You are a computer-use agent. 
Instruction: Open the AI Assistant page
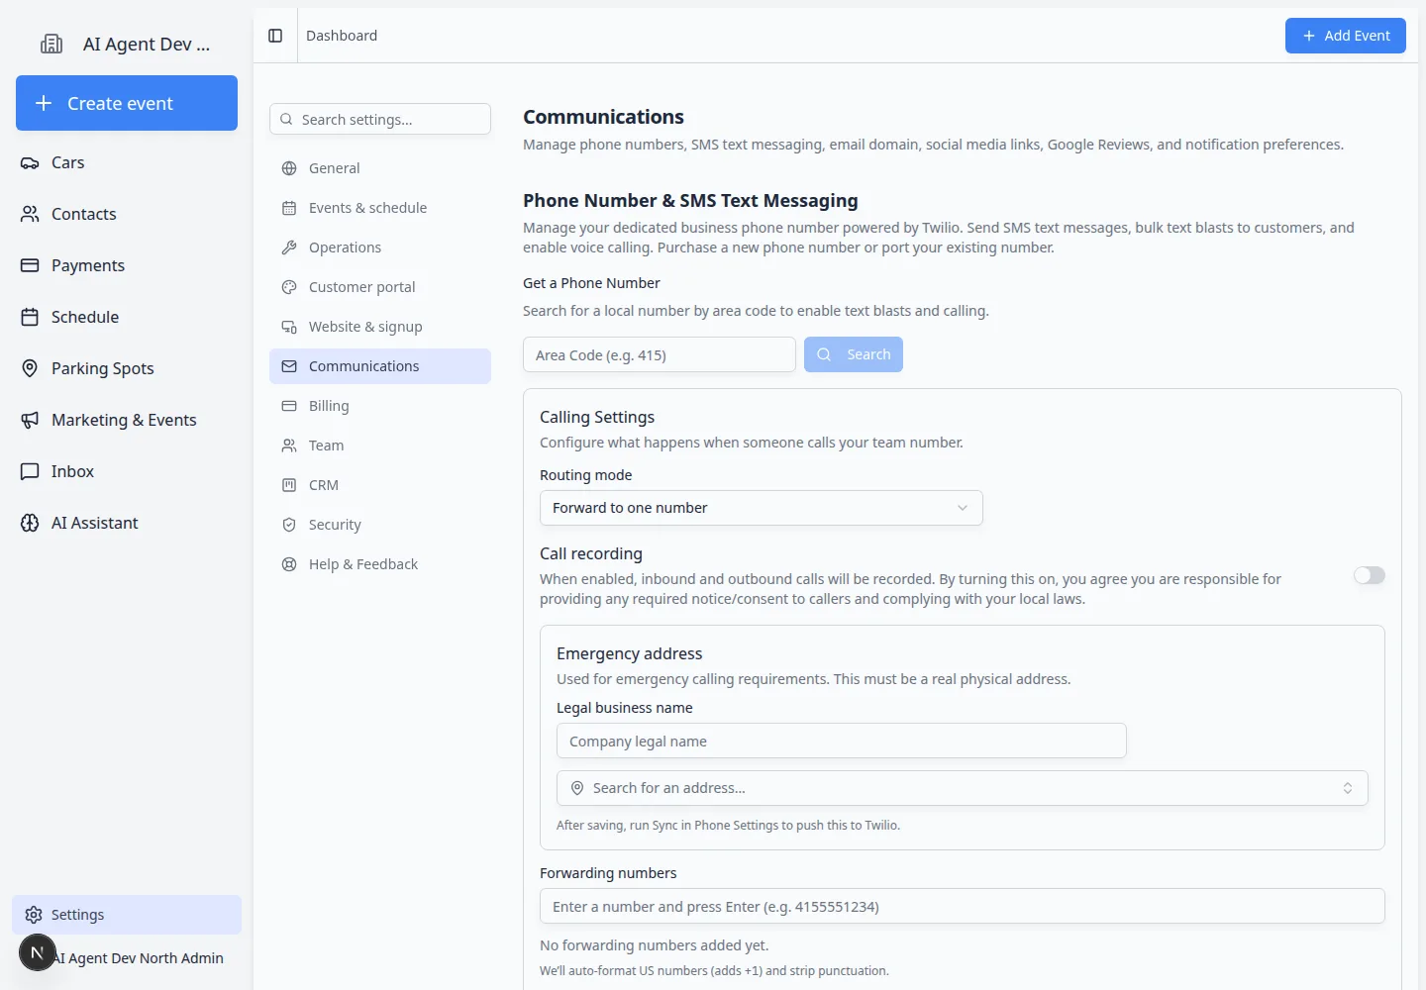pyautogui.click(x=127, y=523)
